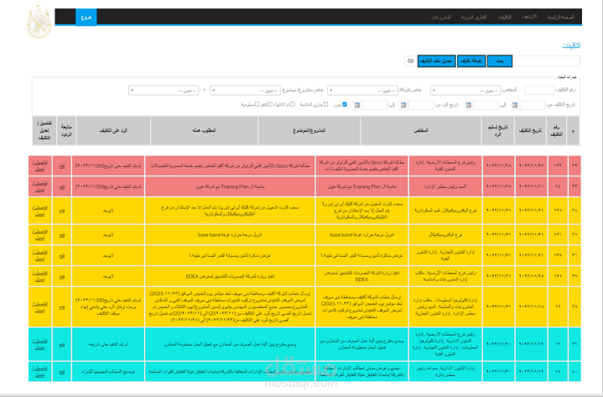603x397 pixels.
Task: Open the المختص dropdown
Action: (x=465, y=91)
